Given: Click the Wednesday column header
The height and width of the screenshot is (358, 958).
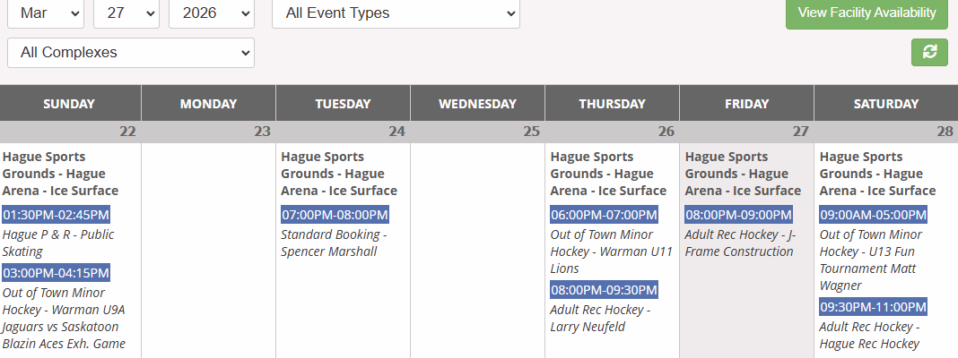Looking at the screenshot, I should coord(477,104).
